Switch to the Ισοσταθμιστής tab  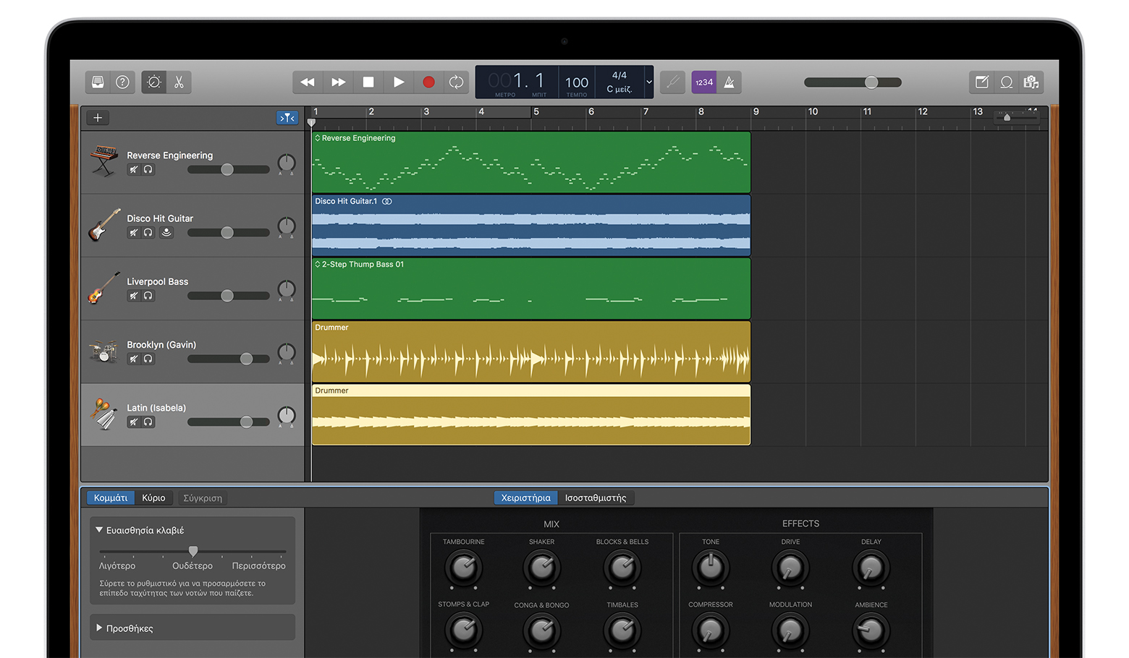tap(595, 498)
